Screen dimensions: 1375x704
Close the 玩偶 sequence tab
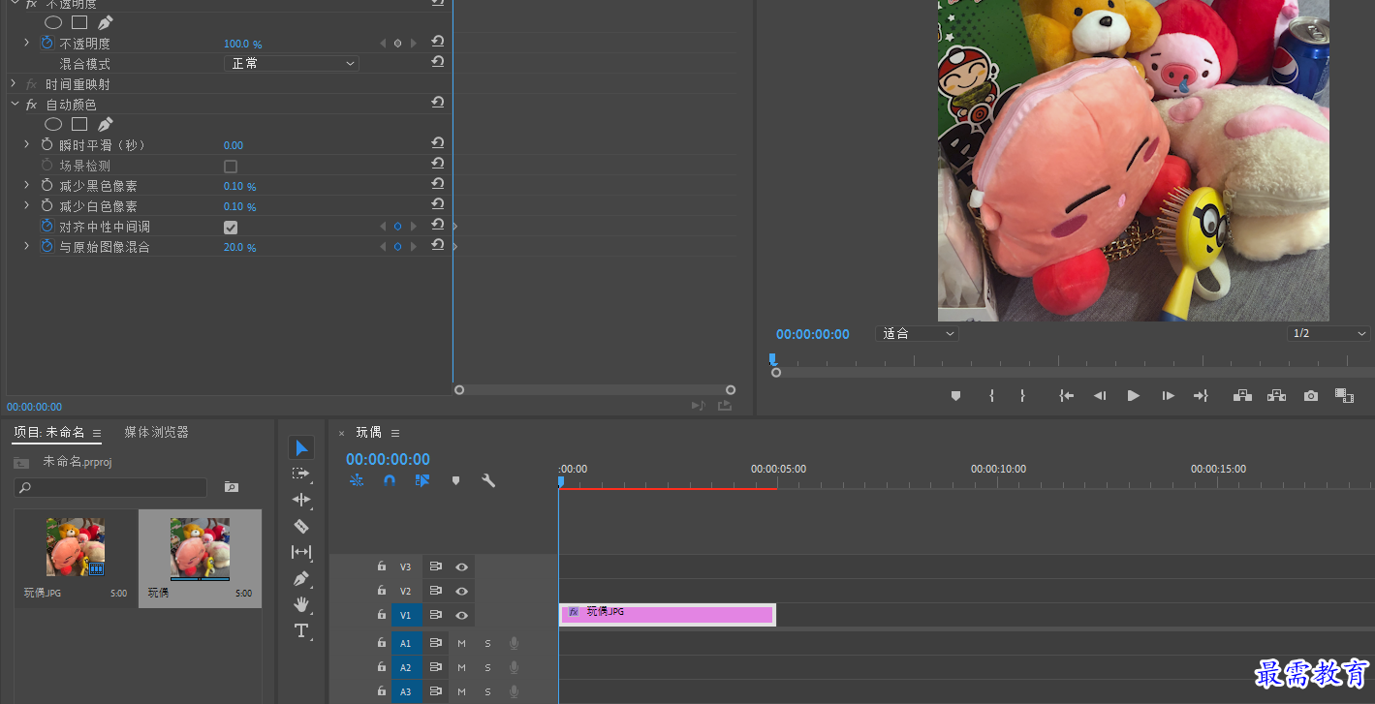pos(341,433)
